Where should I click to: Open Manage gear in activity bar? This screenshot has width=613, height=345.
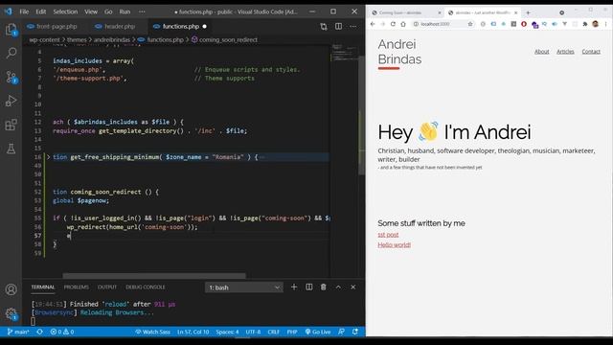click(x=11, y=313)
